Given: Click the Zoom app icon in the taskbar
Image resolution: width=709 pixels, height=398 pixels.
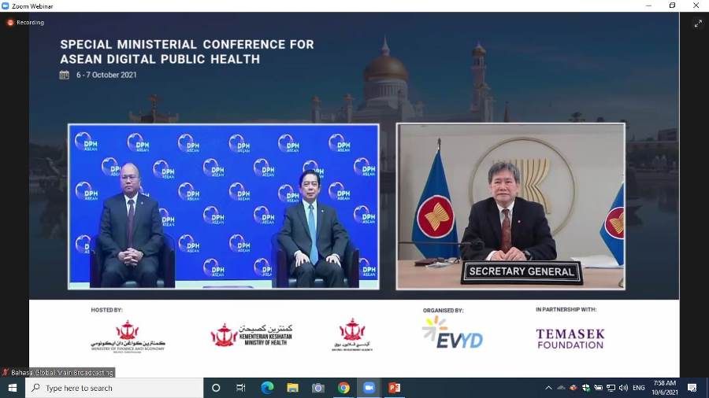Looking at the screenshot, I should (x=369, y=388).
